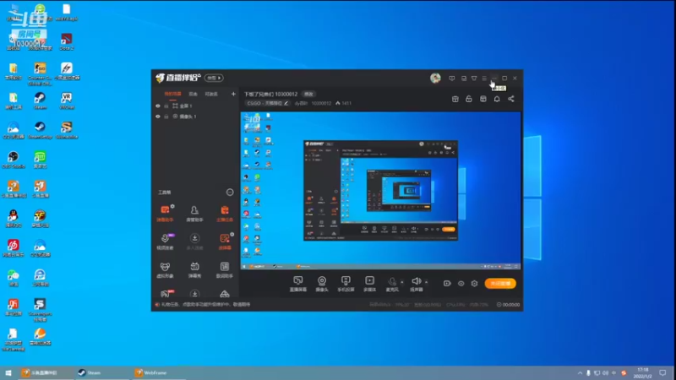676x380 pixels.
Task: Click the triangle mesh tool at the toolbox bottom
Action: (225, 294)
